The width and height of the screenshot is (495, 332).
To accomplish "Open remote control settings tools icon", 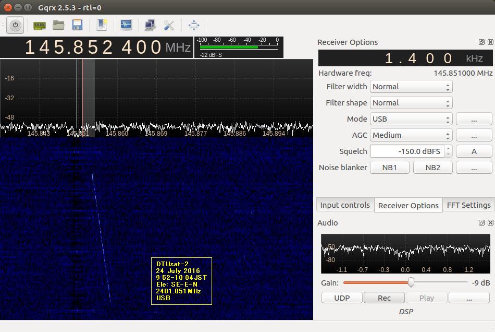I will tap(169, 25).
